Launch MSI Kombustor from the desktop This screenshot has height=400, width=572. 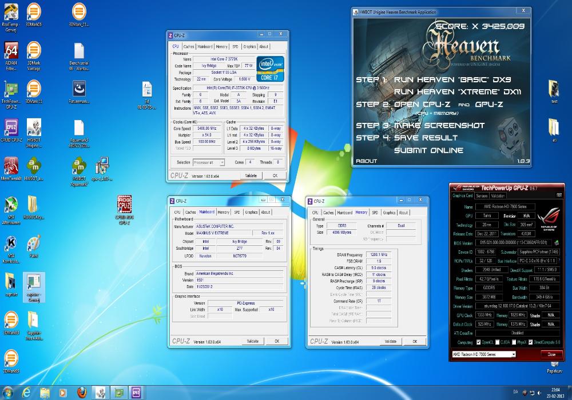(x=11, y=249)
